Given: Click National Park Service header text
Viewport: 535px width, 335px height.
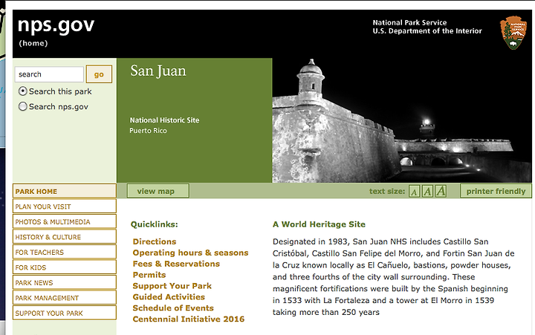Looking at the screenshot, I should click(x=409, y=22).
